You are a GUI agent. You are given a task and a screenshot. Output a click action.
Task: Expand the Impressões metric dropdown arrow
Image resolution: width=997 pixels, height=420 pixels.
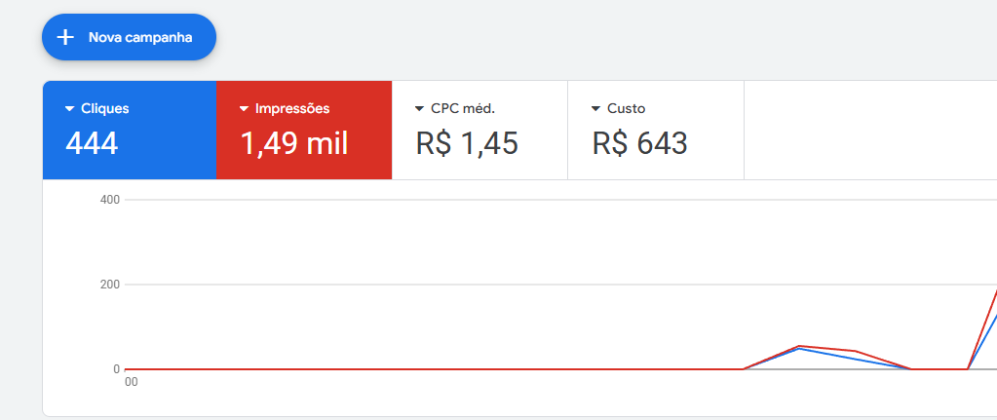coord(245,109)
